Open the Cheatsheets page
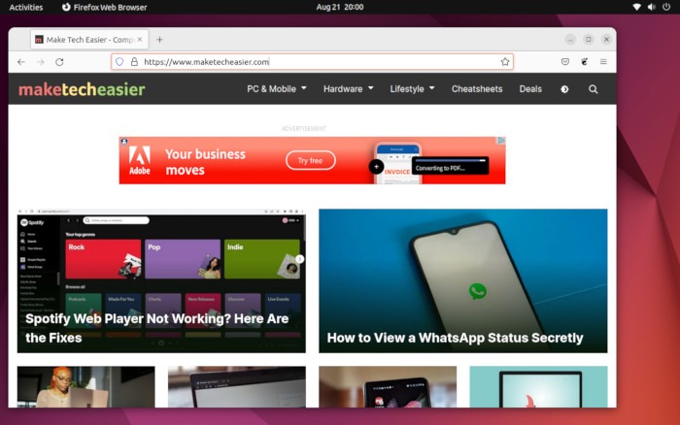Screen dimensions: 680x425 coord(477,89)
